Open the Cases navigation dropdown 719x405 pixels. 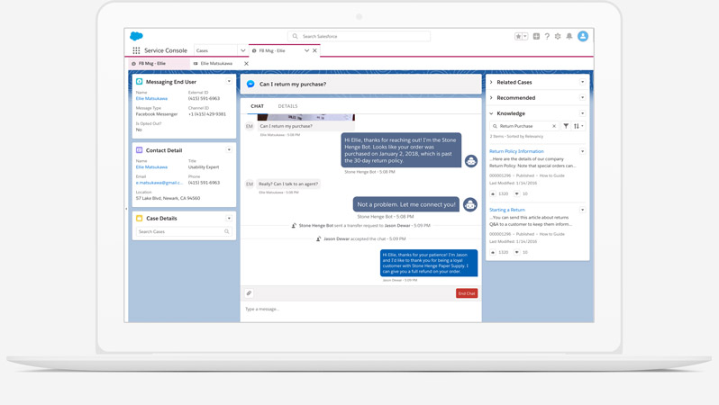(242, 50)
